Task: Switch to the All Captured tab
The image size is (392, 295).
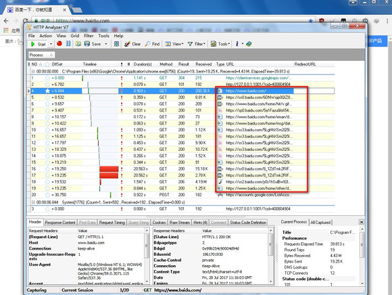Action: (320, 222)
